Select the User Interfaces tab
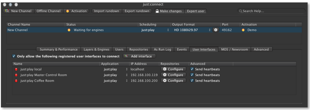 pos(204,49)
